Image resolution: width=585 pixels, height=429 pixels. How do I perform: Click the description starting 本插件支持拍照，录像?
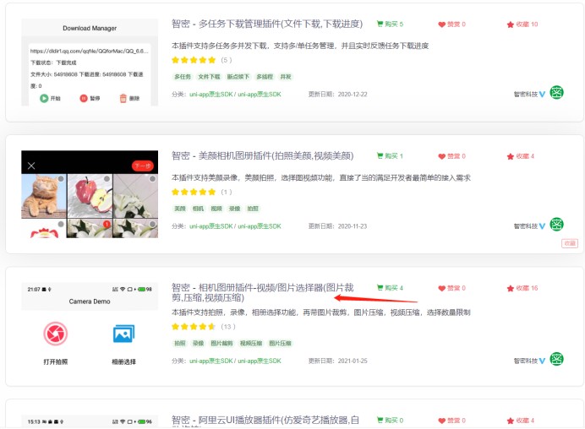321,312
